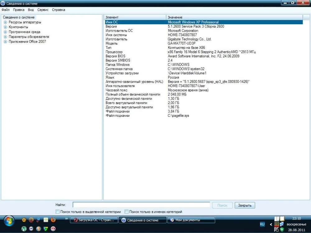
Task: Expand Приложения Office 2007 node
Action: (x=5, y=42)
